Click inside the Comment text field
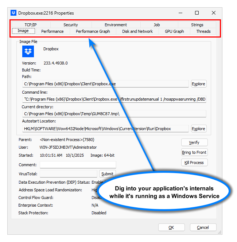The image size is (237, 242). (x=78, y=165)
